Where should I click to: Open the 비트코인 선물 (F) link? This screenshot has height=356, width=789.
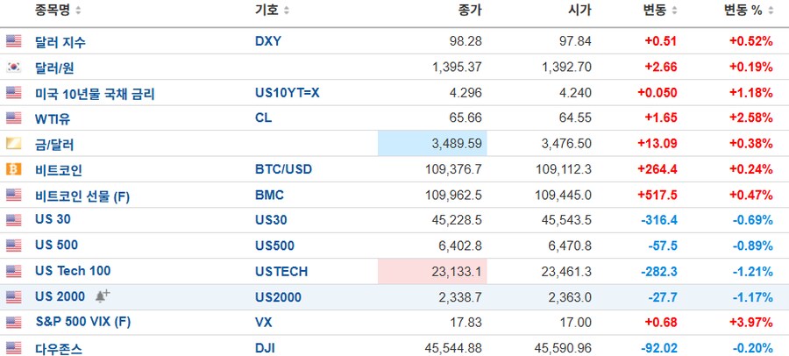pyautogui.click(x=82, y=196)
